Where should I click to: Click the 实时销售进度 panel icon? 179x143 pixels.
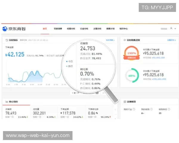click(124, 40)
